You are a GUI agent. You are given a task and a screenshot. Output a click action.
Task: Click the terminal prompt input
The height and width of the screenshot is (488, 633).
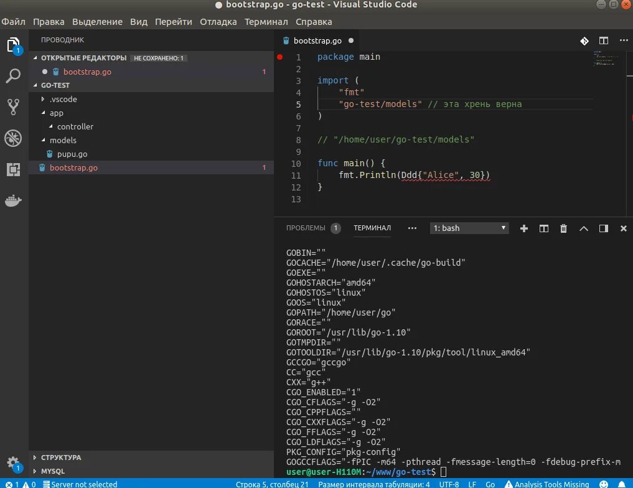pyautogui.click(x=443, y=472)
